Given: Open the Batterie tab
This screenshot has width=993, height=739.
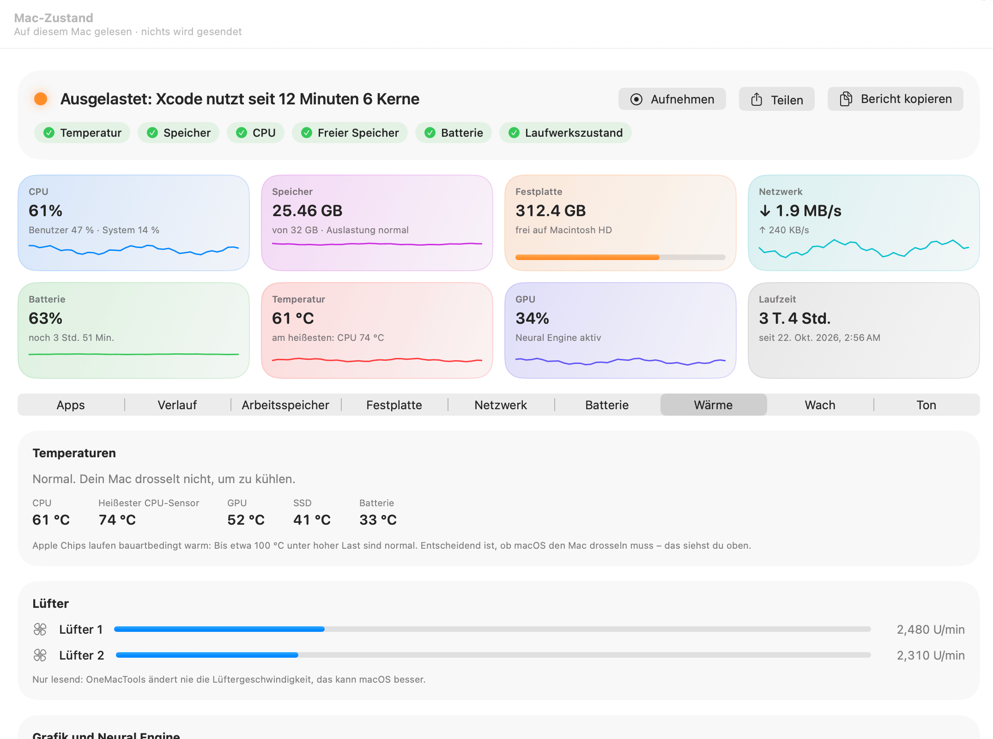Looking at the screenshot, I should (607, 405).
